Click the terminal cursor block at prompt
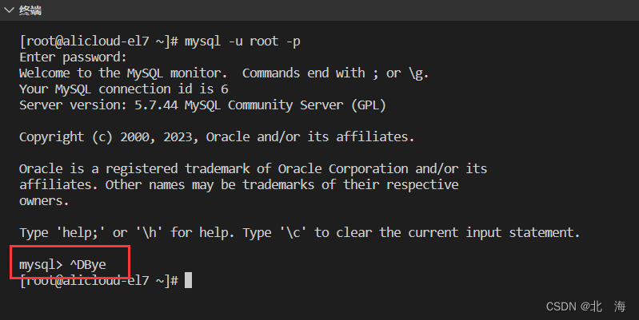639x320 pixels. point(188,280)
